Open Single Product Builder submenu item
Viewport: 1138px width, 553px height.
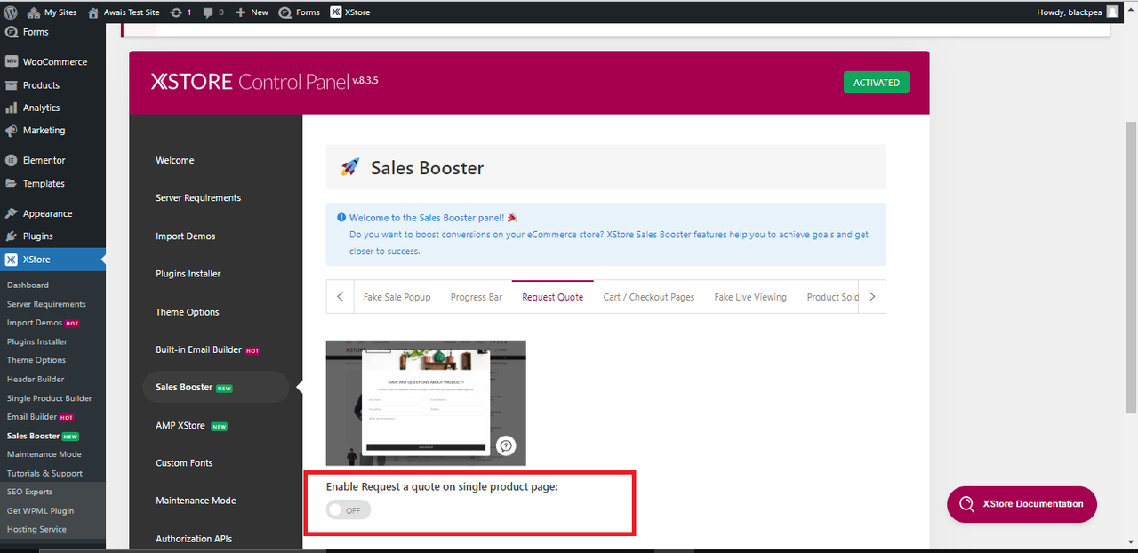click(x=49, y=398)
